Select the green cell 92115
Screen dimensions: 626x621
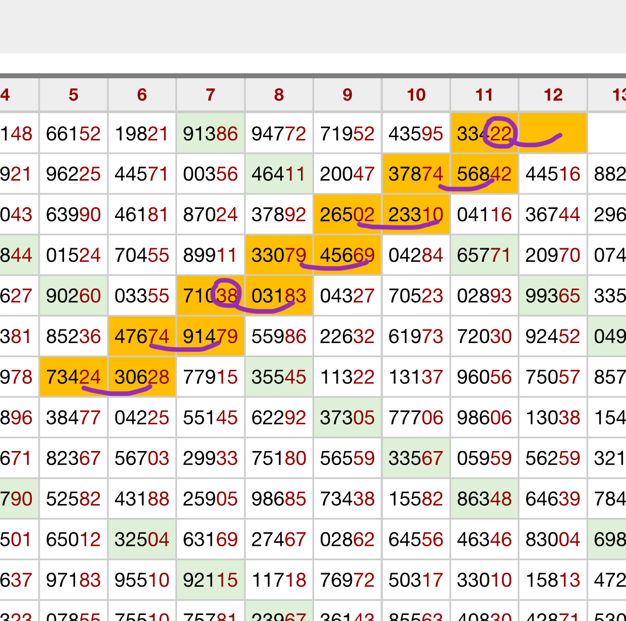[210, 580]
